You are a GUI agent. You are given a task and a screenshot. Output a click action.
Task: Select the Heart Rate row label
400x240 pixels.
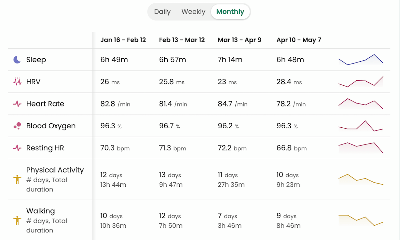tap(45, 104)
